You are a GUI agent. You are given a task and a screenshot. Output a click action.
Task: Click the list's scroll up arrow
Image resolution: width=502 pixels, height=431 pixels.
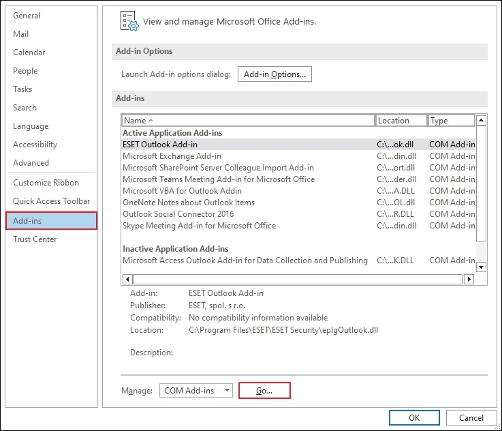point(481,121)
